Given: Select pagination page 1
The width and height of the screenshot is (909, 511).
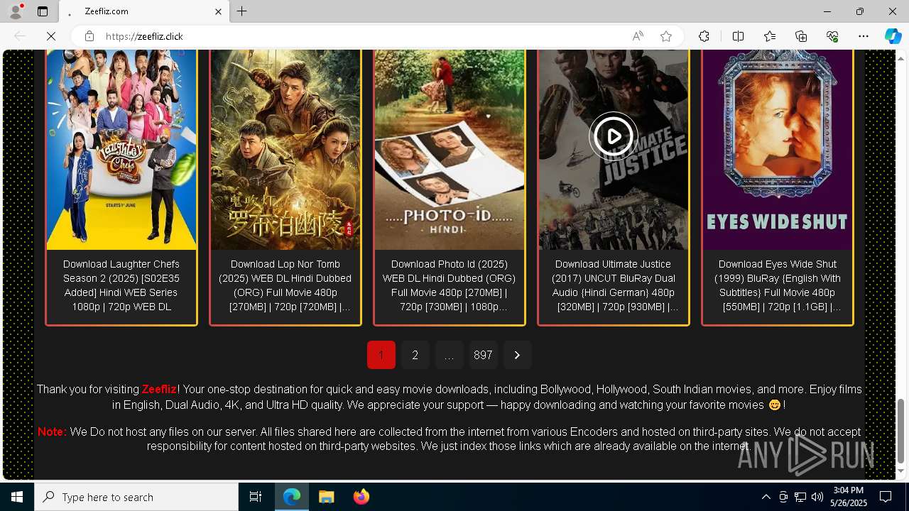Looking at the screenshot, I should 381,355.
